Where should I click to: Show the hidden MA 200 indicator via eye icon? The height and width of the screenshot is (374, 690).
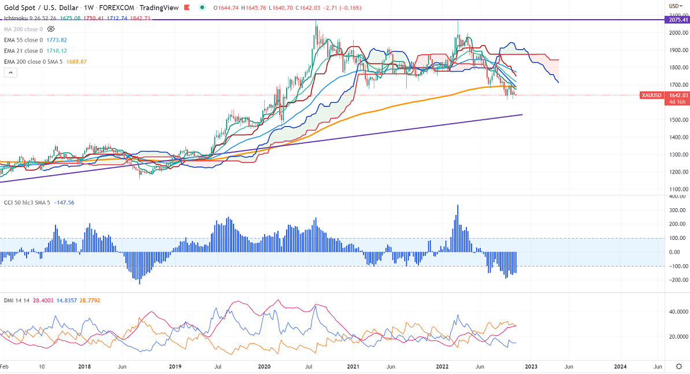pyautogui.click(x=51, y=29)
